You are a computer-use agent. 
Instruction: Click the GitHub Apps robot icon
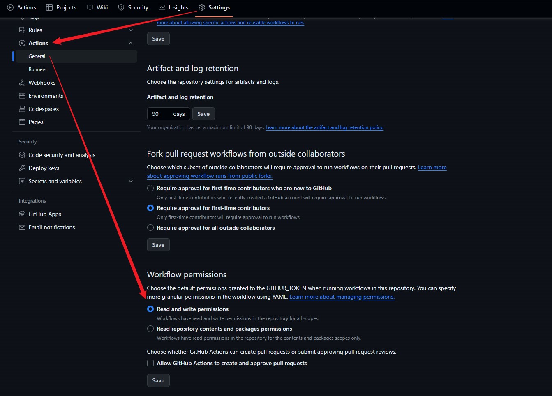click(22, 214)
